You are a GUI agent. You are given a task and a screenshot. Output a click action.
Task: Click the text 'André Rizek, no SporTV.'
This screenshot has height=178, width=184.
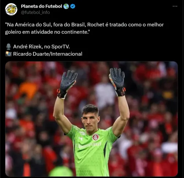42,47
